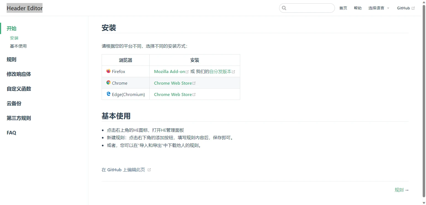Click the 基本使用 heading
This screenshot has width=426, height=205.
coord(116,116)
